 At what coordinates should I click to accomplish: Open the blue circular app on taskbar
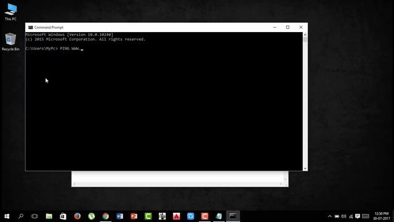(190, 216)
